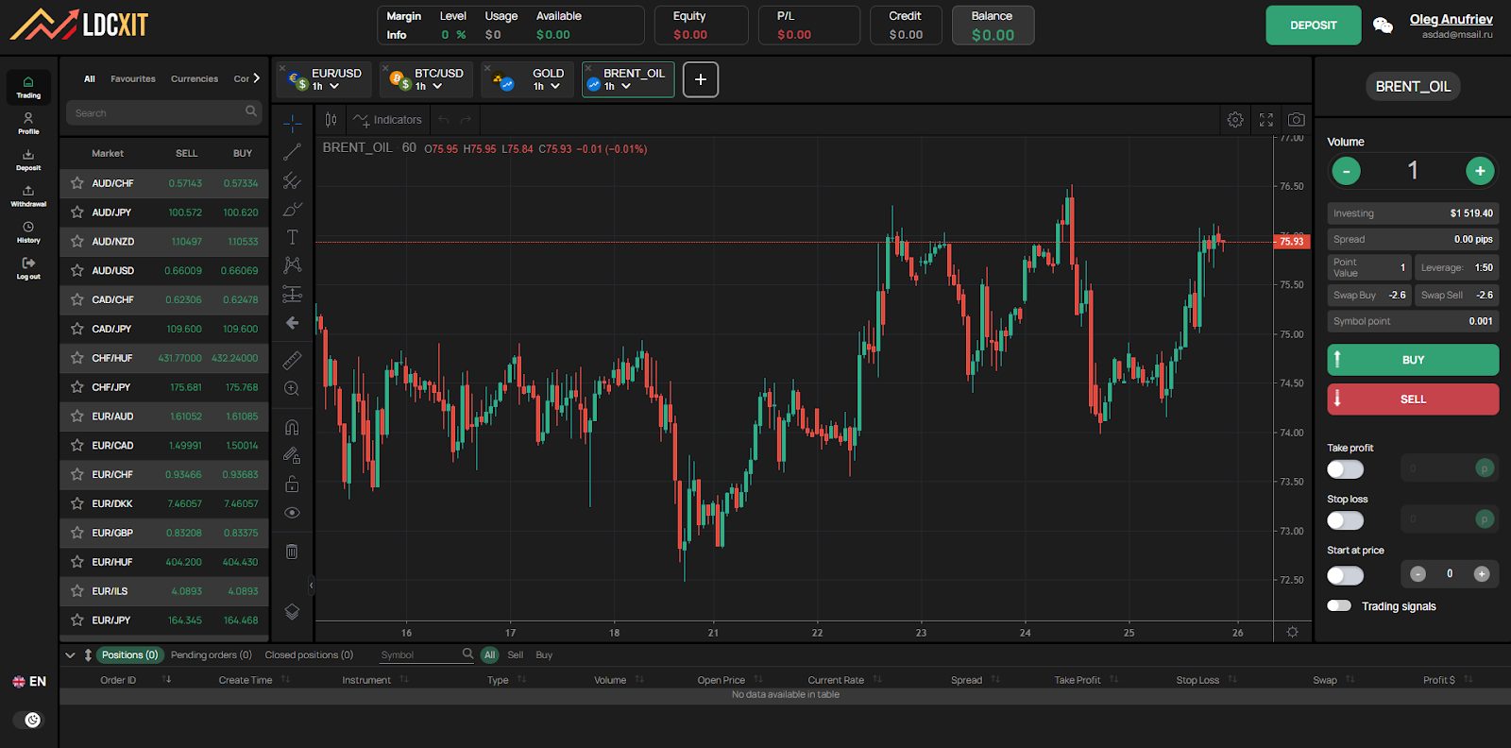
Task: Filter positions by Sell
Action: pos(515,654)
